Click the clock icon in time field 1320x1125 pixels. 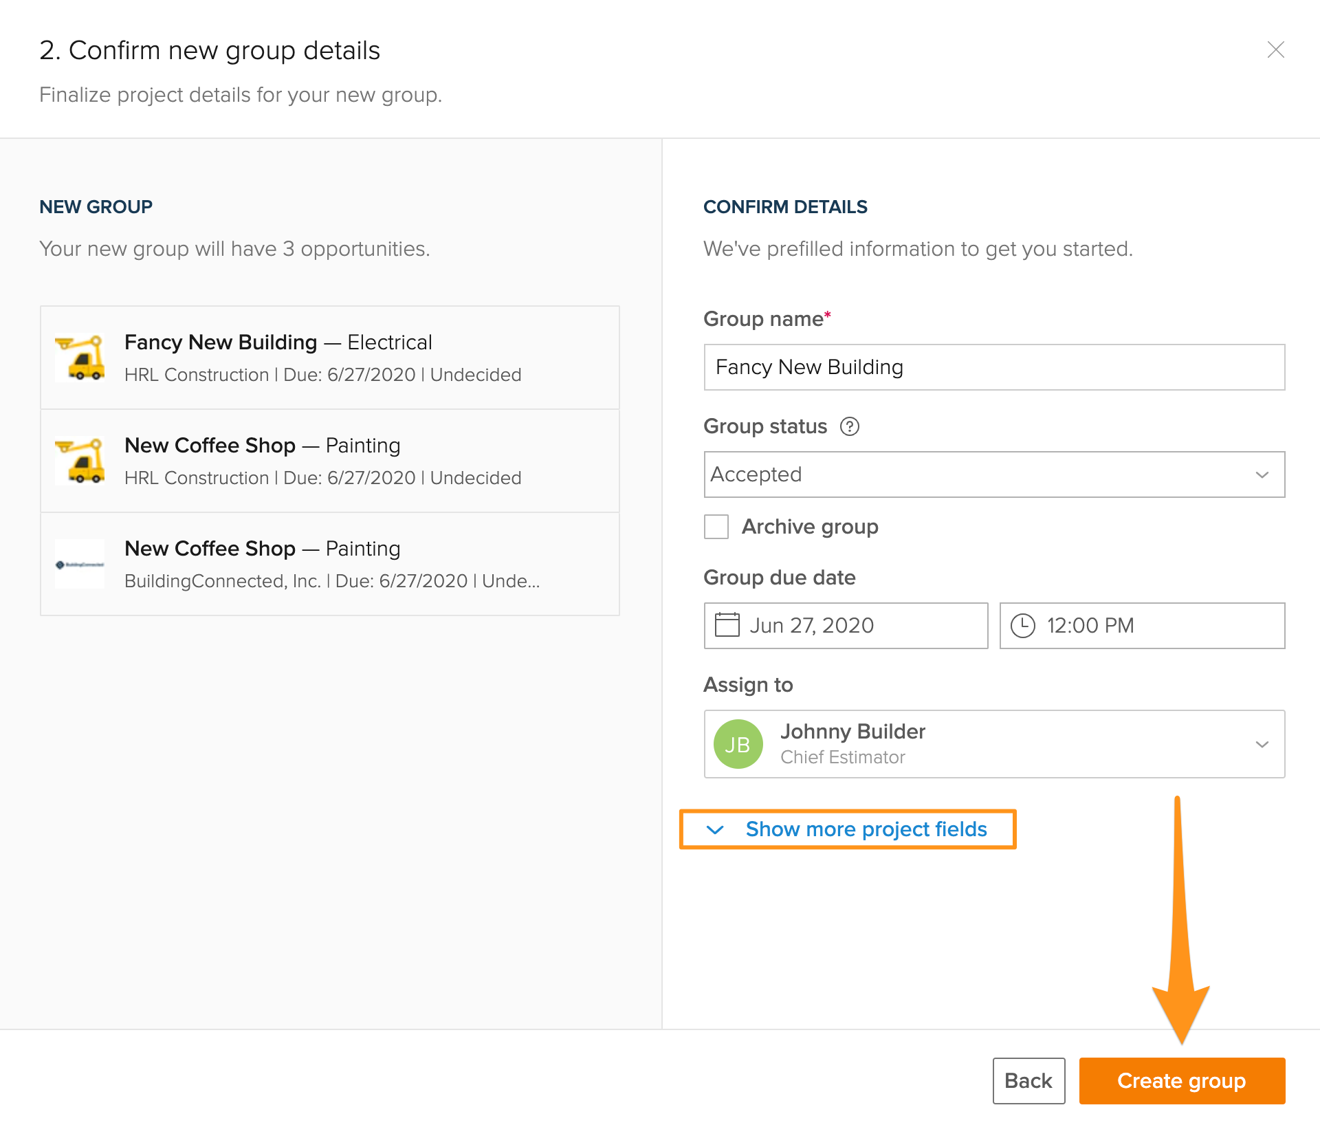(1022, 626)
